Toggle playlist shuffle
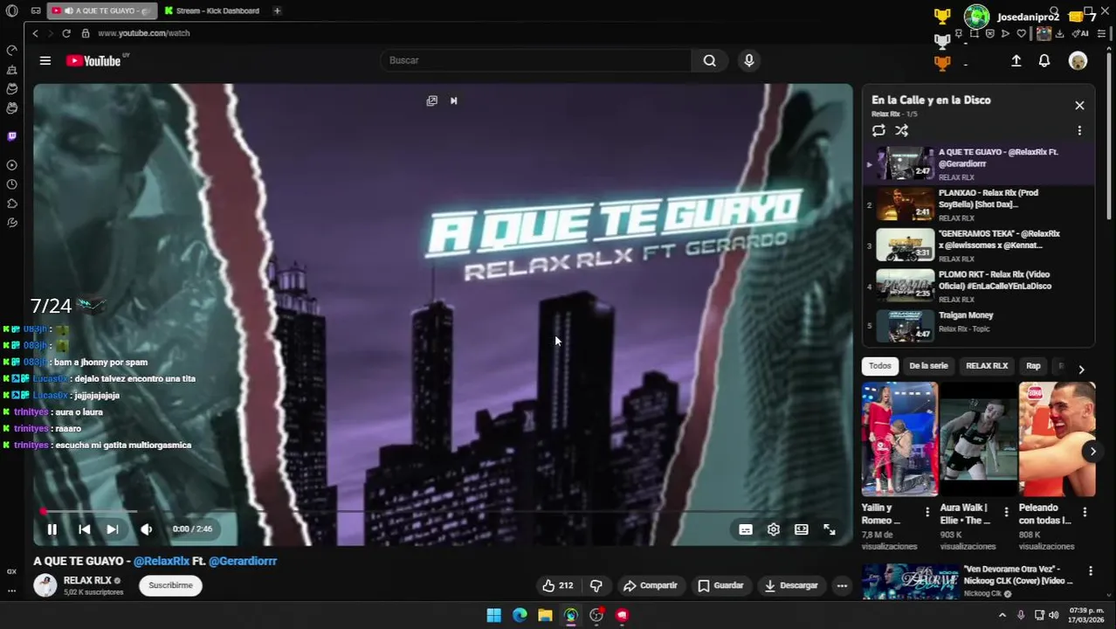 (902, 130)
